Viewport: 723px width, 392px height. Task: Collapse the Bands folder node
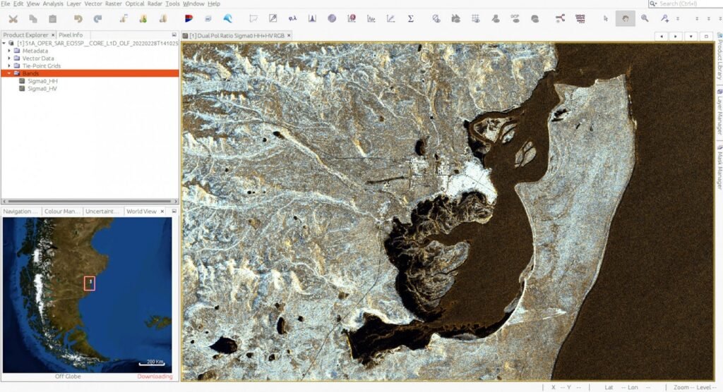[9, 73]
